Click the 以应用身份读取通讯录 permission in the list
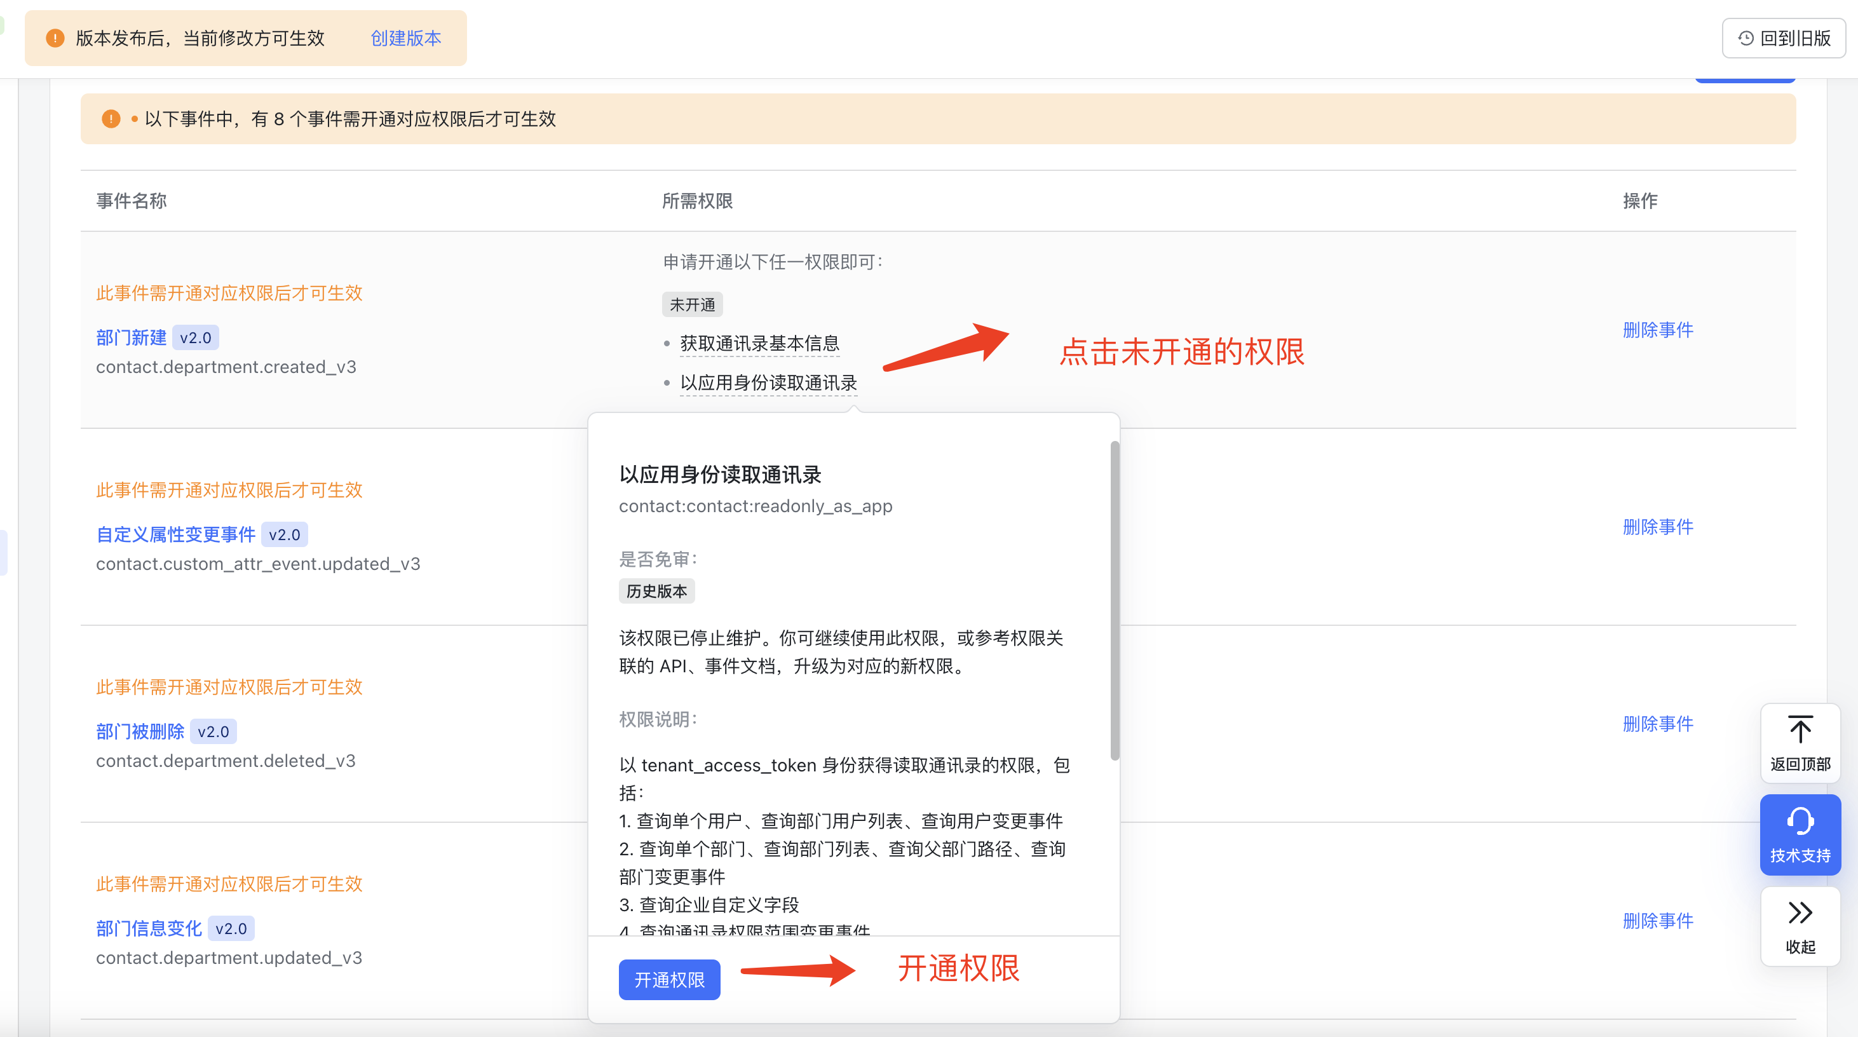The height and width of the screenshot is (1037, 1858). [x=768, y=383]
